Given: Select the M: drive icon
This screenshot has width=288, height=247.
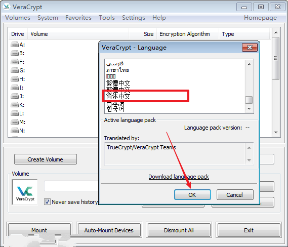Looking at the screenshot, I should click(15, 122).
